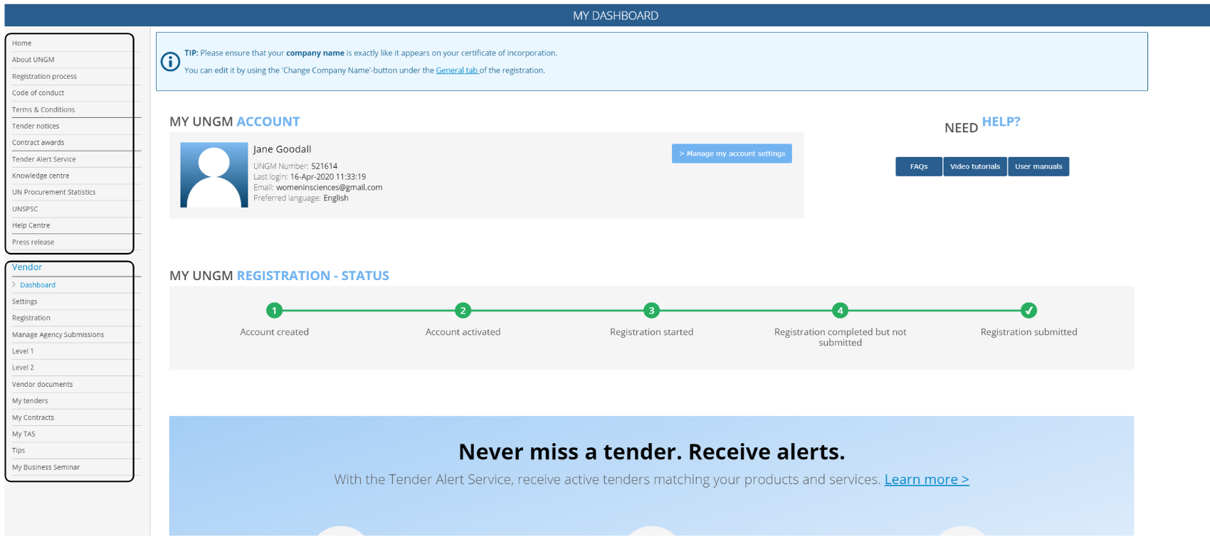Open Code of conduct
The image size is (1210, 551).
coord(38,92)
